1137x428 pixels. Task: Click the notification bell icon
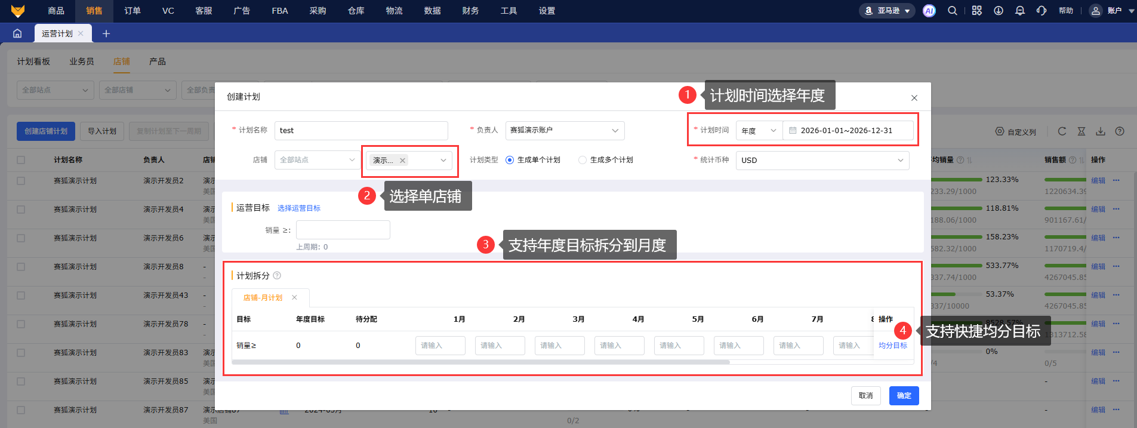(x=1020, y=11)
